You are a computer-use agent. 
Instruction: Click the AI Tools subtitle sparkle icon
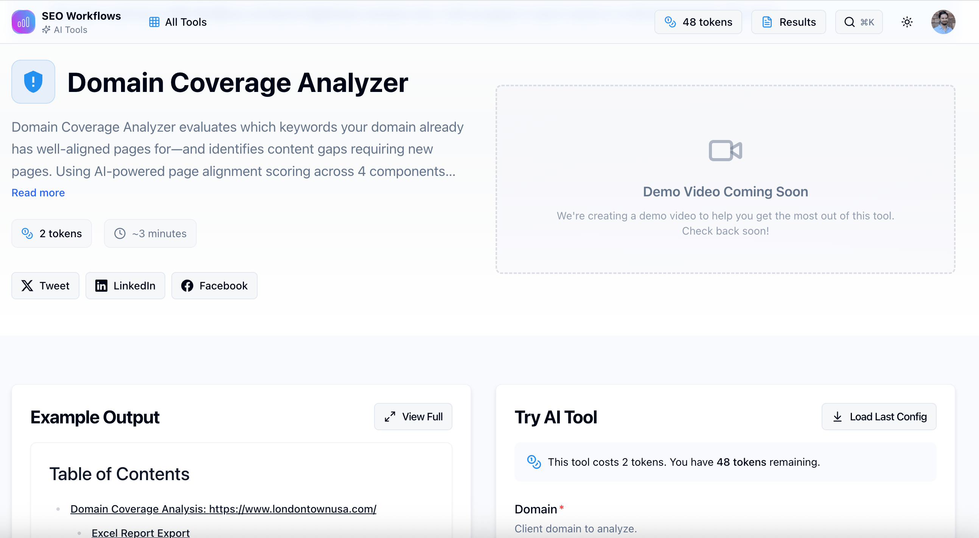[46, 30]
